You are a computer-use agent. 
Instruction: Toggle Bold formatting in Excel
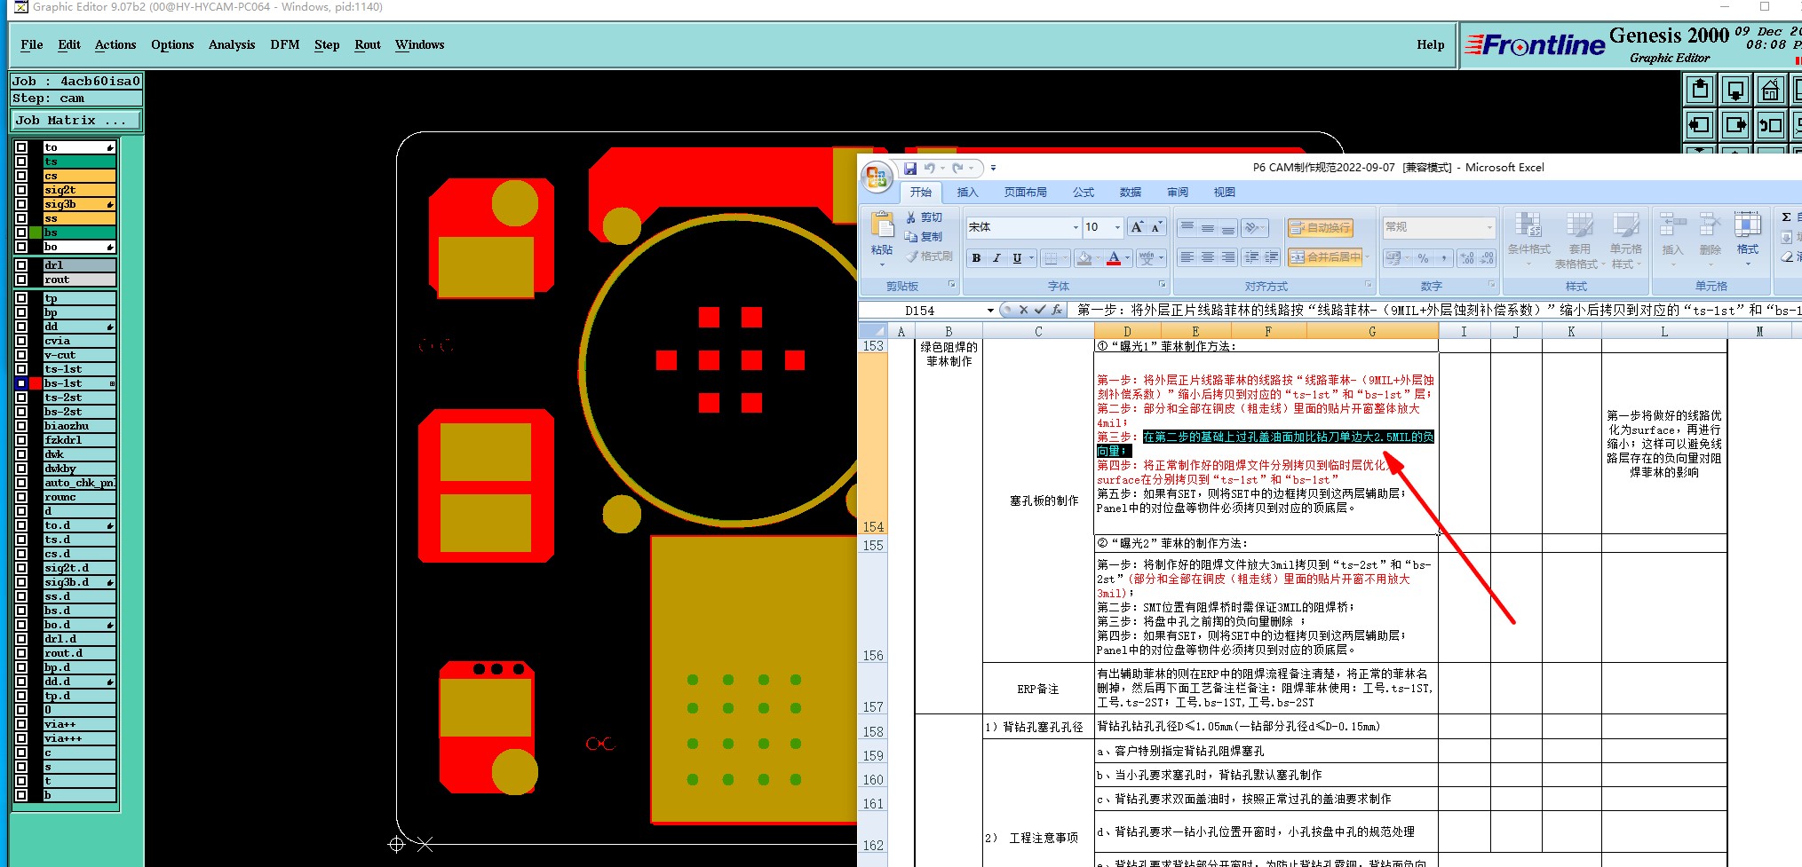(x=976, y=258)
